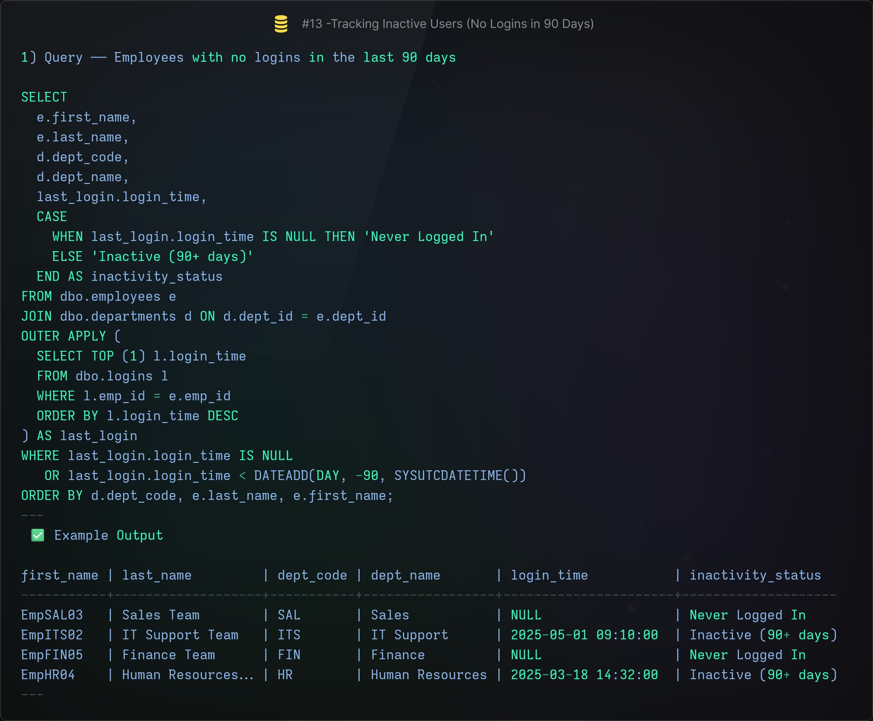Click the CASE keyword
873x721 pixels.
pos(52,217)
